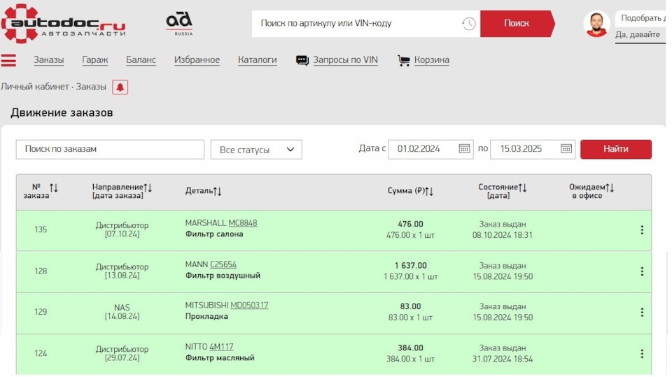Open search history clock icon

(x=468, y=24)
